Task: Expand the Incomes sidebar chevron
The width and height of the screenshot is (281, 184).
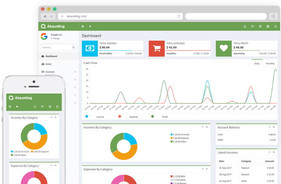Action: coord(75,72)
